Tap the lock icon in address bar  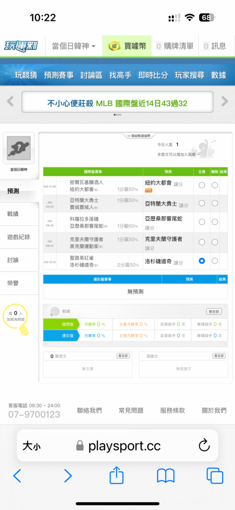(x=80, y=446)
